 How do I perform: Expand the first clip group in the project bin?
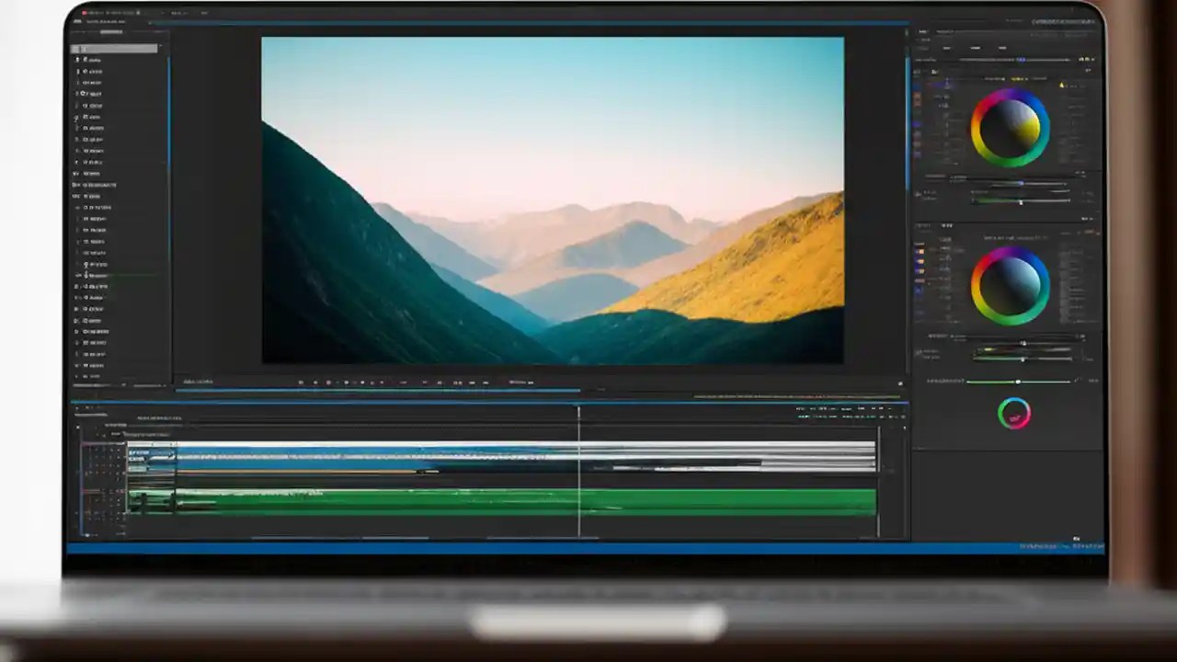(78, 59)
